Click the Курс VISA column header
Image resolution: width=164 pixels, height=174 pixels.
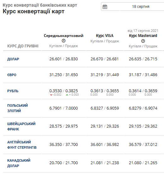(x=105, y=36)
